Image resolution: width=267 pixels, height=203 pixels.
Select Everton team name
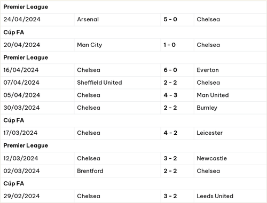coord(208,70)
